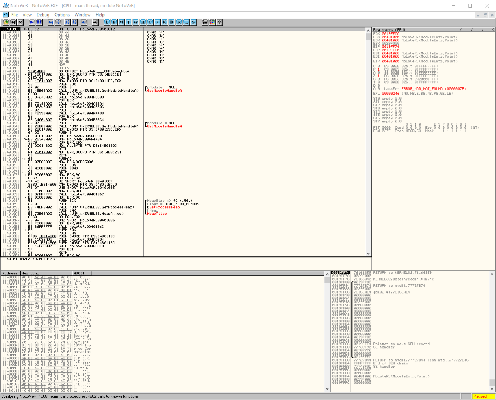The height and width of the screenshot is (400, 496).
Task: Click the Trace into toolbar icon
Action: (67, 22)
